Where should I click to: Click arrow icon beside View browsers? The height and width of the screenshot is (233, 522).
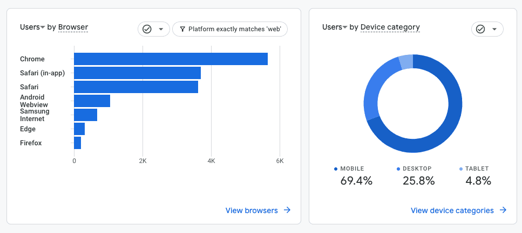(x=287, y=210)
